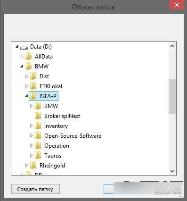Expand the Operation folder arrow
The height and width of the screenshot is (201, 187).
point(31,145)
